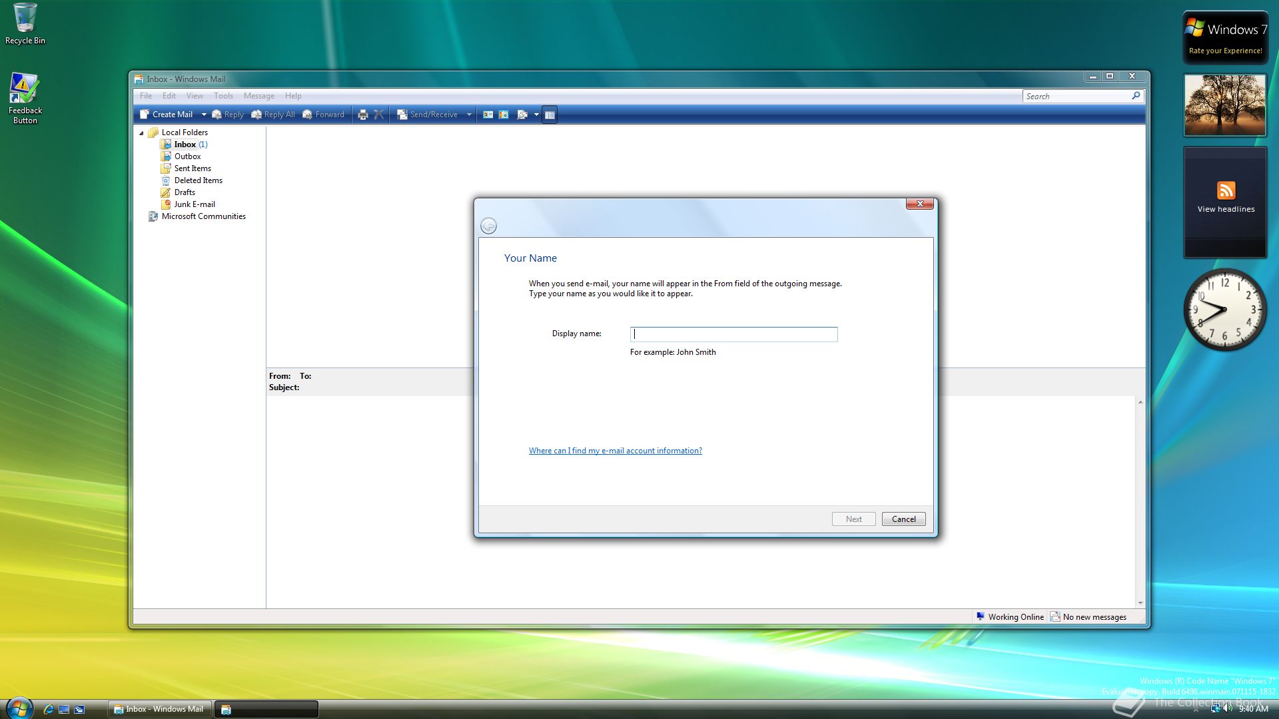The image size is (1279, 719).
Task: Show hidden tray icons via the arrow
Action: [x=1196, y=709]
